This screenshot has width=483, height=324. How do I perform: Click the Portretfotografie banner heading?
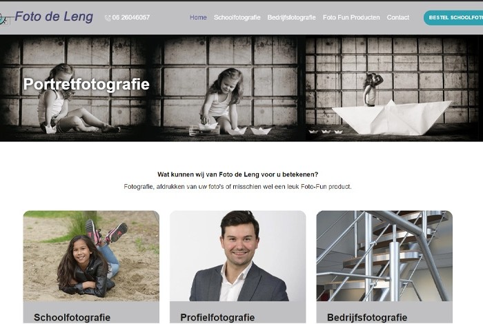tap(86, 84)
